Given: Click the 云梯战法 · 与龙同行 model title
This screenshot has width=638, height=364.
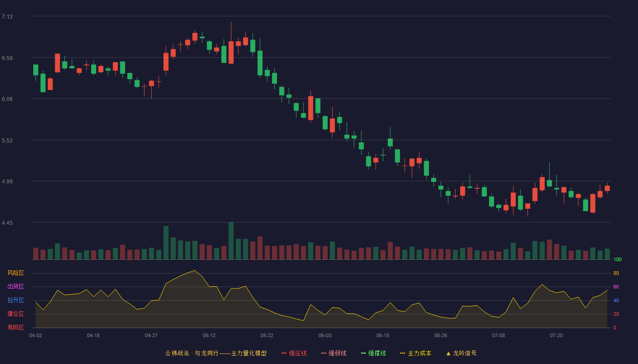Looking at the screenshot, I should point(216,353).
